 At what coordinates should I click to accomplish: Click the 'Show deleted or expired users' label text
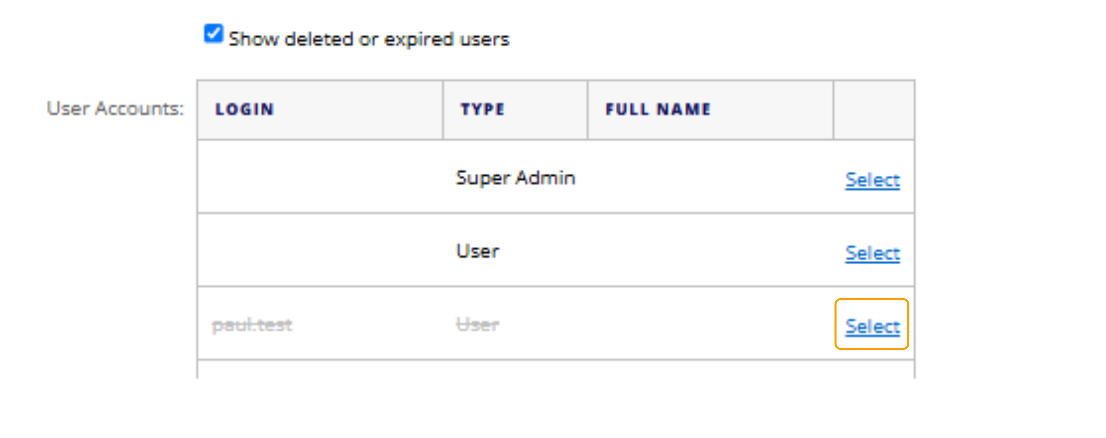click(369, 39)
